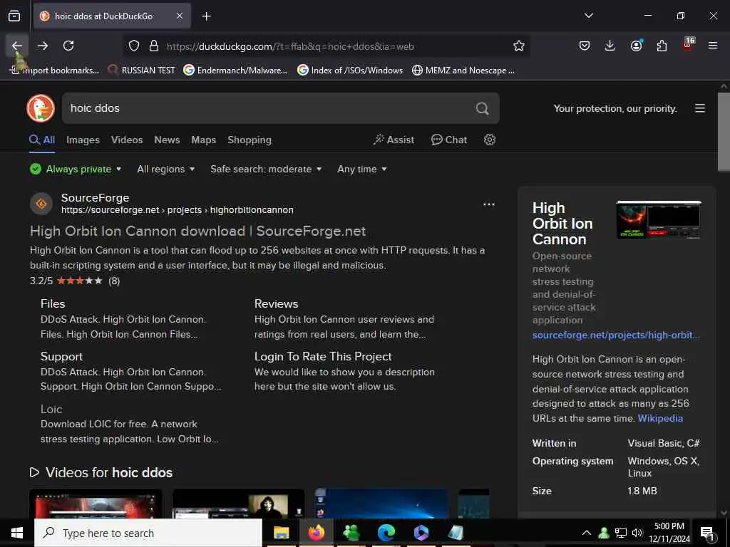Switch to the Shopping tab
The width and height of the screenshot is (730, 547).
pos(250,140)
